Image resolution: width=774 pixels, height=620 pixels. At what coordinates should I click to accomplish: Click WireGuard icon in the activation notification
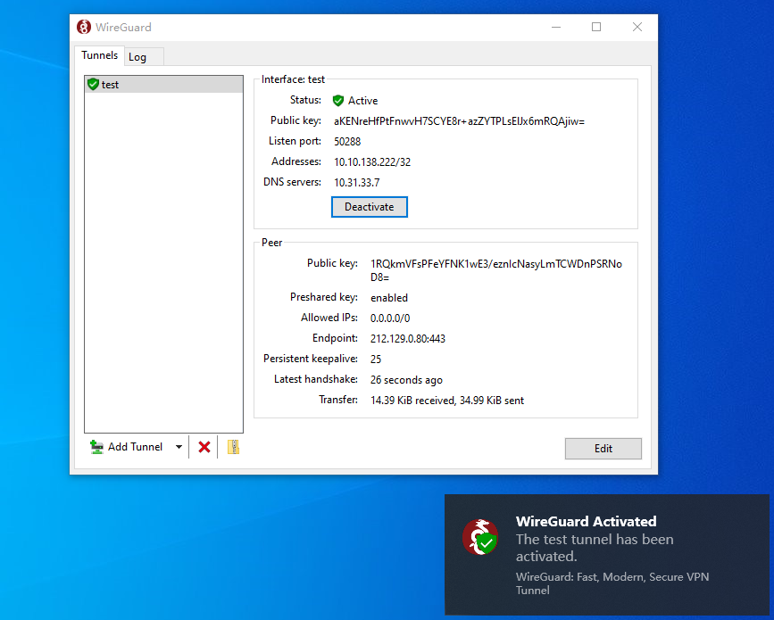tap(480, 537)
